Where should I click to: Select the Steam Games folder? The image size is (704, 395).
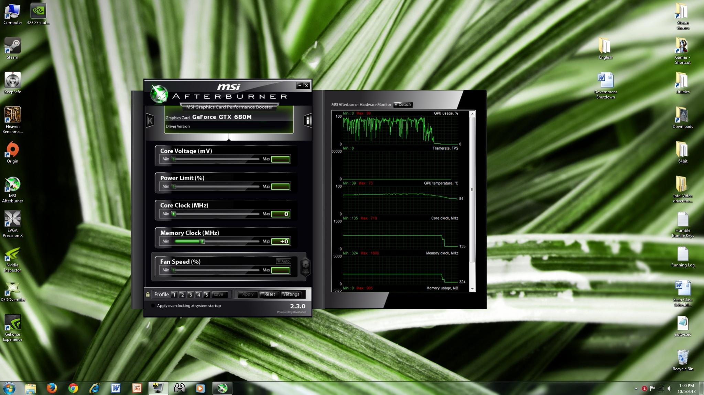[x=683, y=16]
